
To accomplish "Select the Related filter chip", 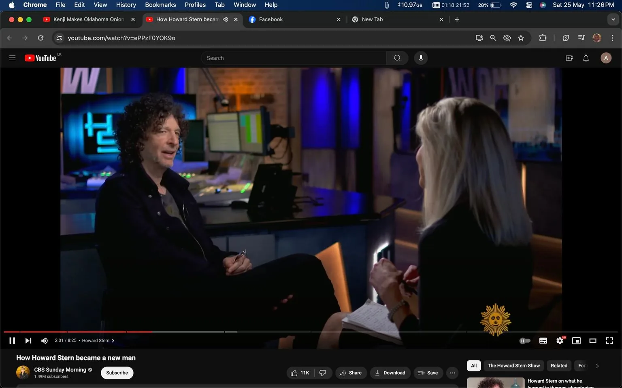I will coord(559,365).
